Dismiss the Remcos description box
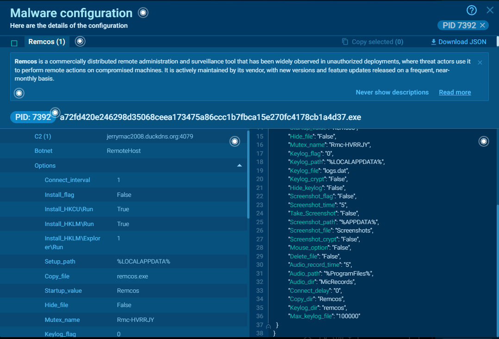The height and width of the screenshot is (339, 499). pos(480,63)
